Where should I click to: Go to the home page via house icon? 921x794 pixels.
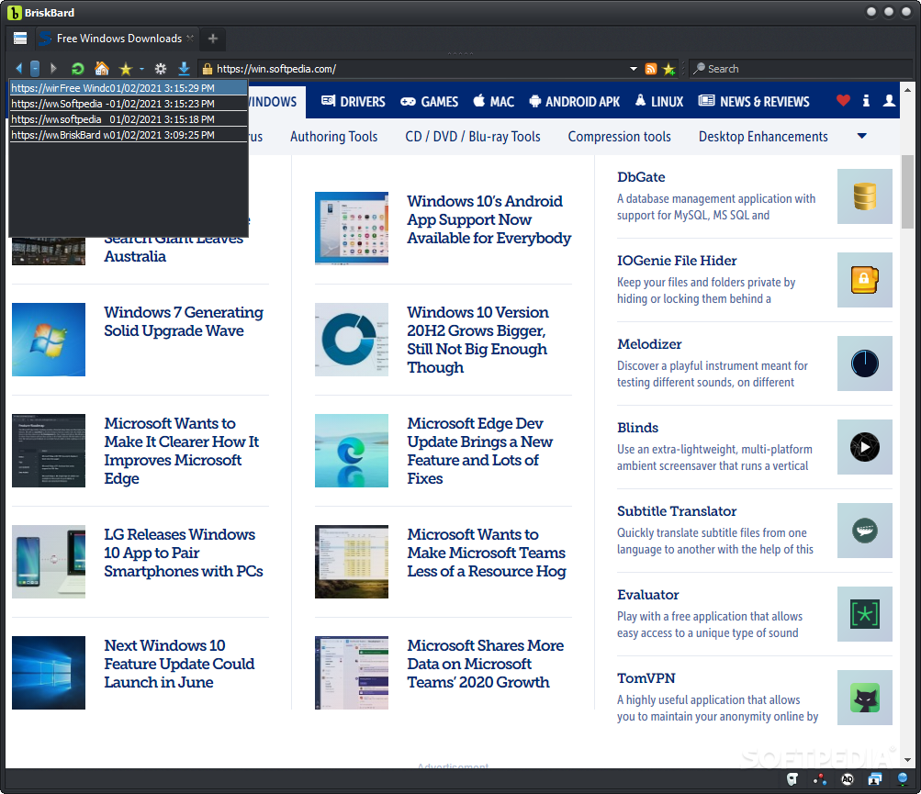(102, 69)
